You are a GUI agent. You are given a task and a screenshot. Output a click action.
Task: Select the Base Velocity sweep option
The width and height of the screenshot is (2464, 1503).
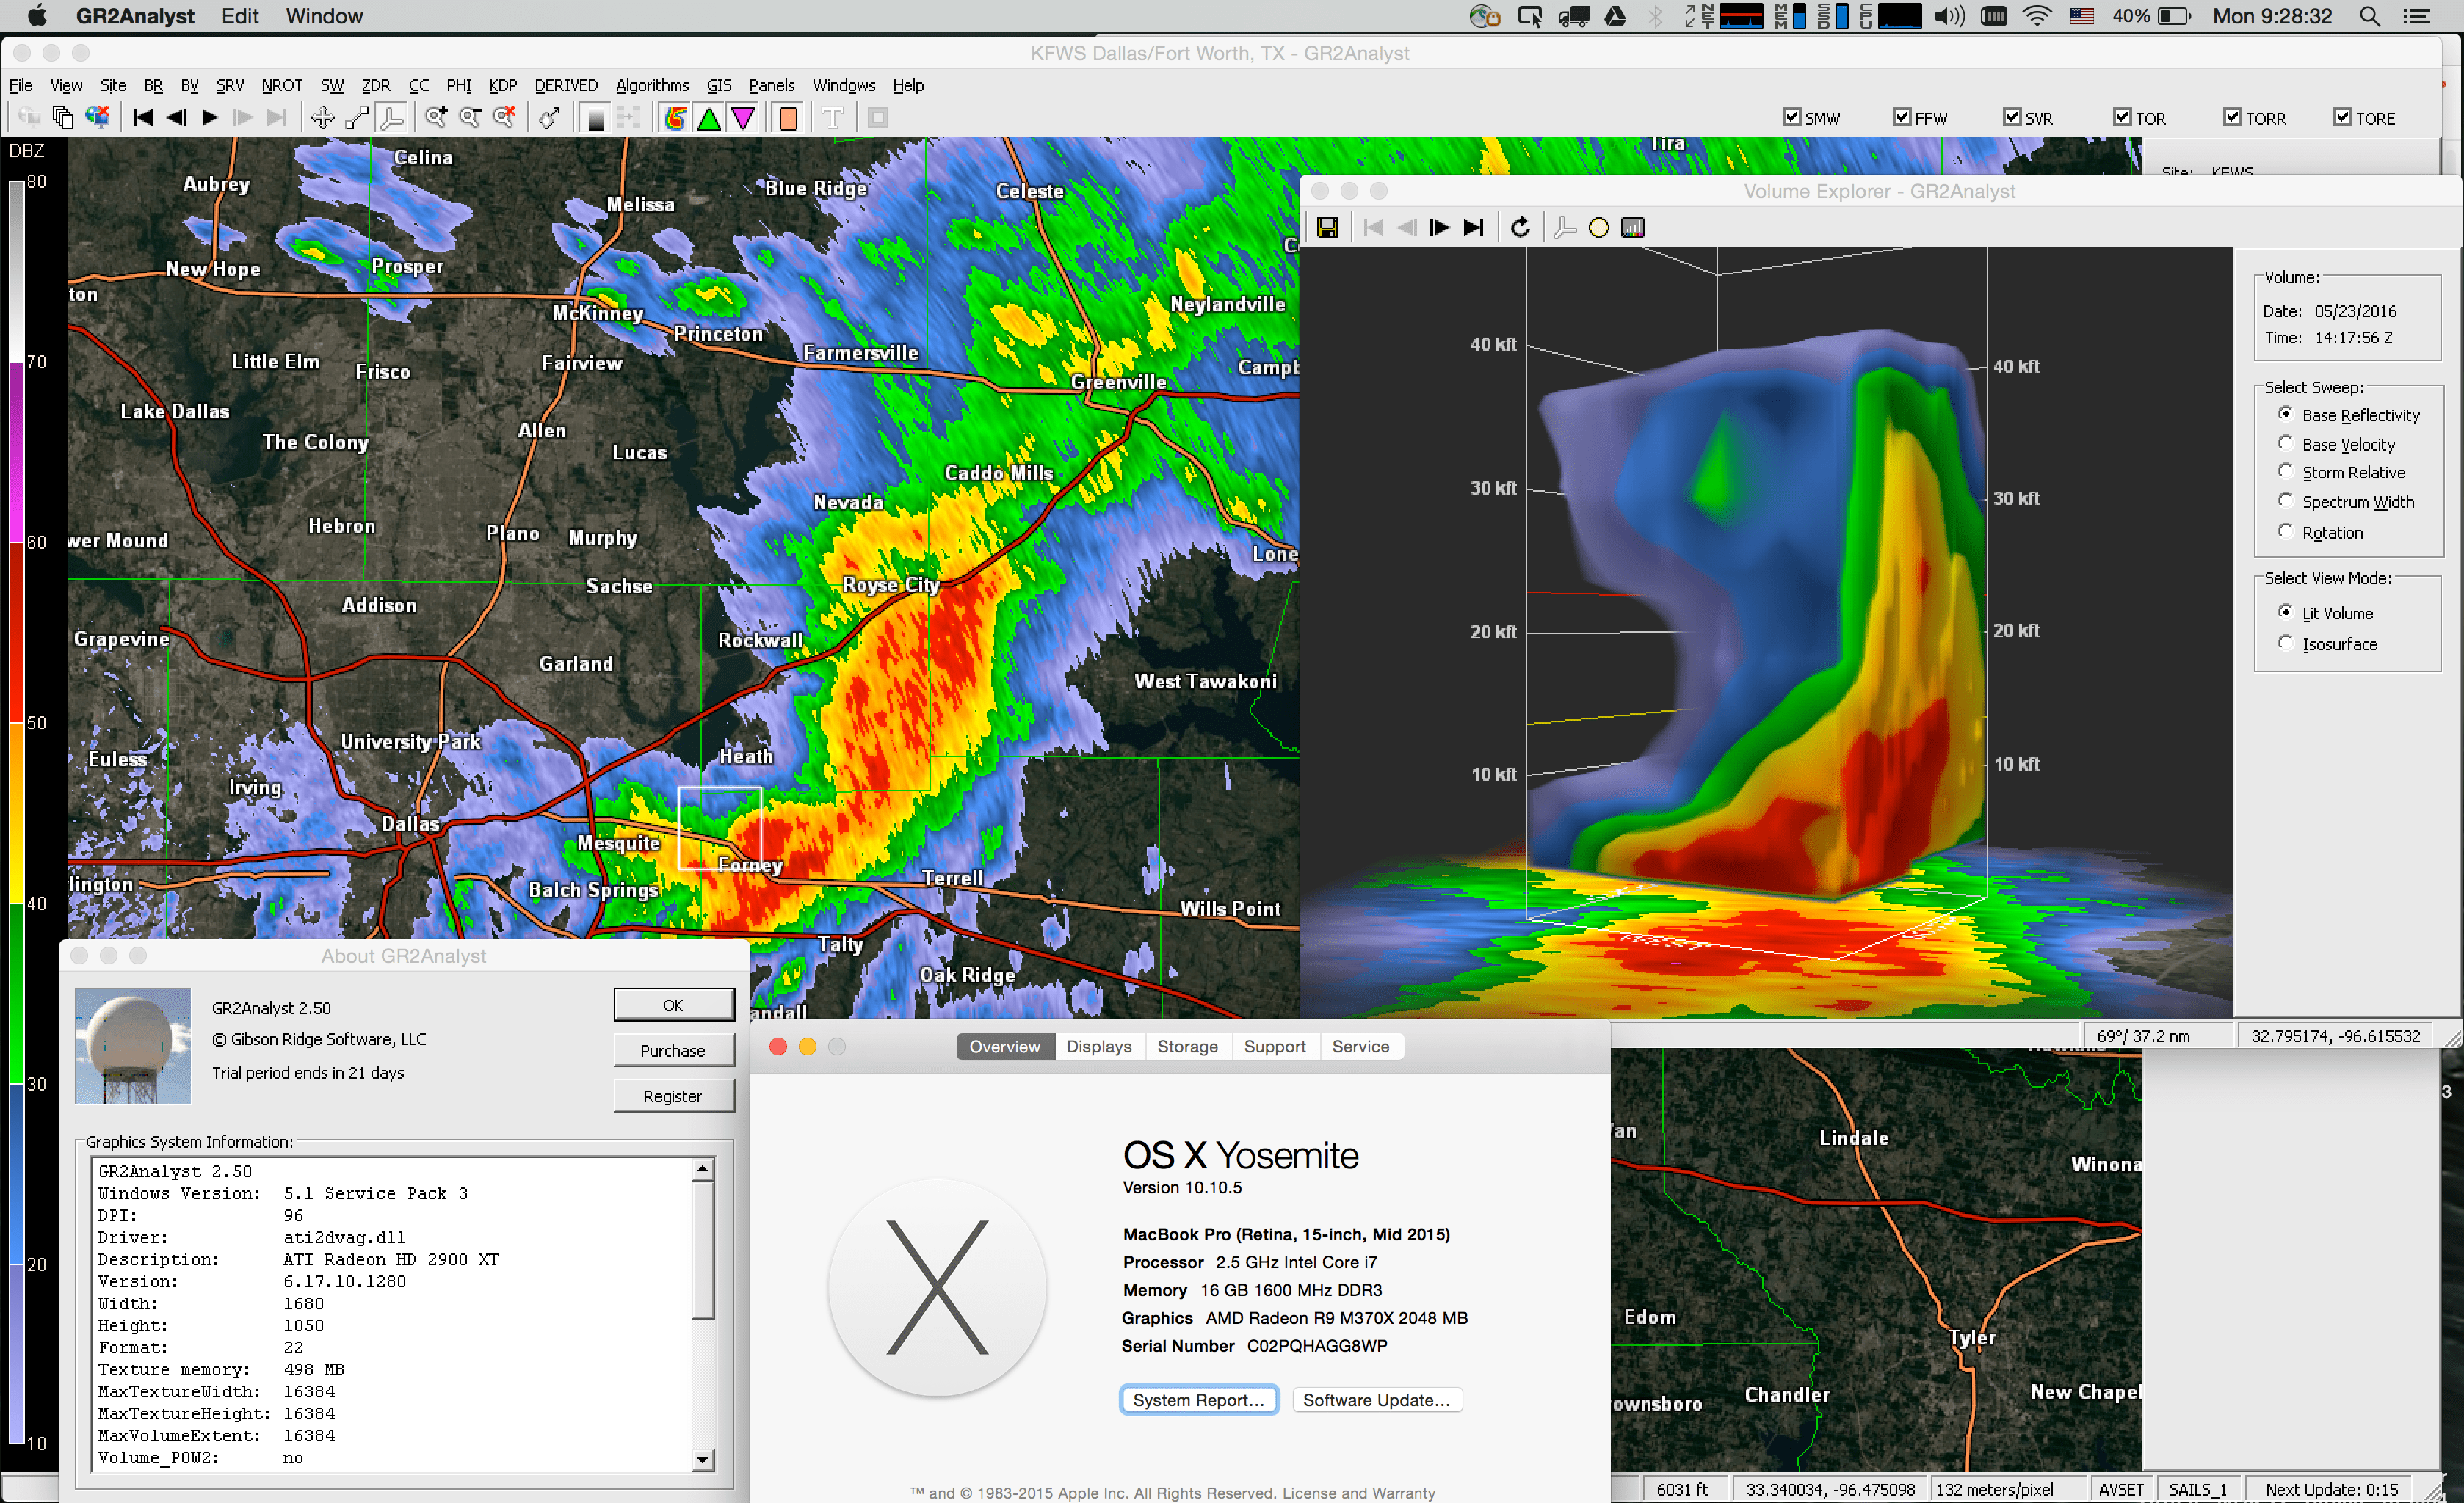[x=2285, y=443]
